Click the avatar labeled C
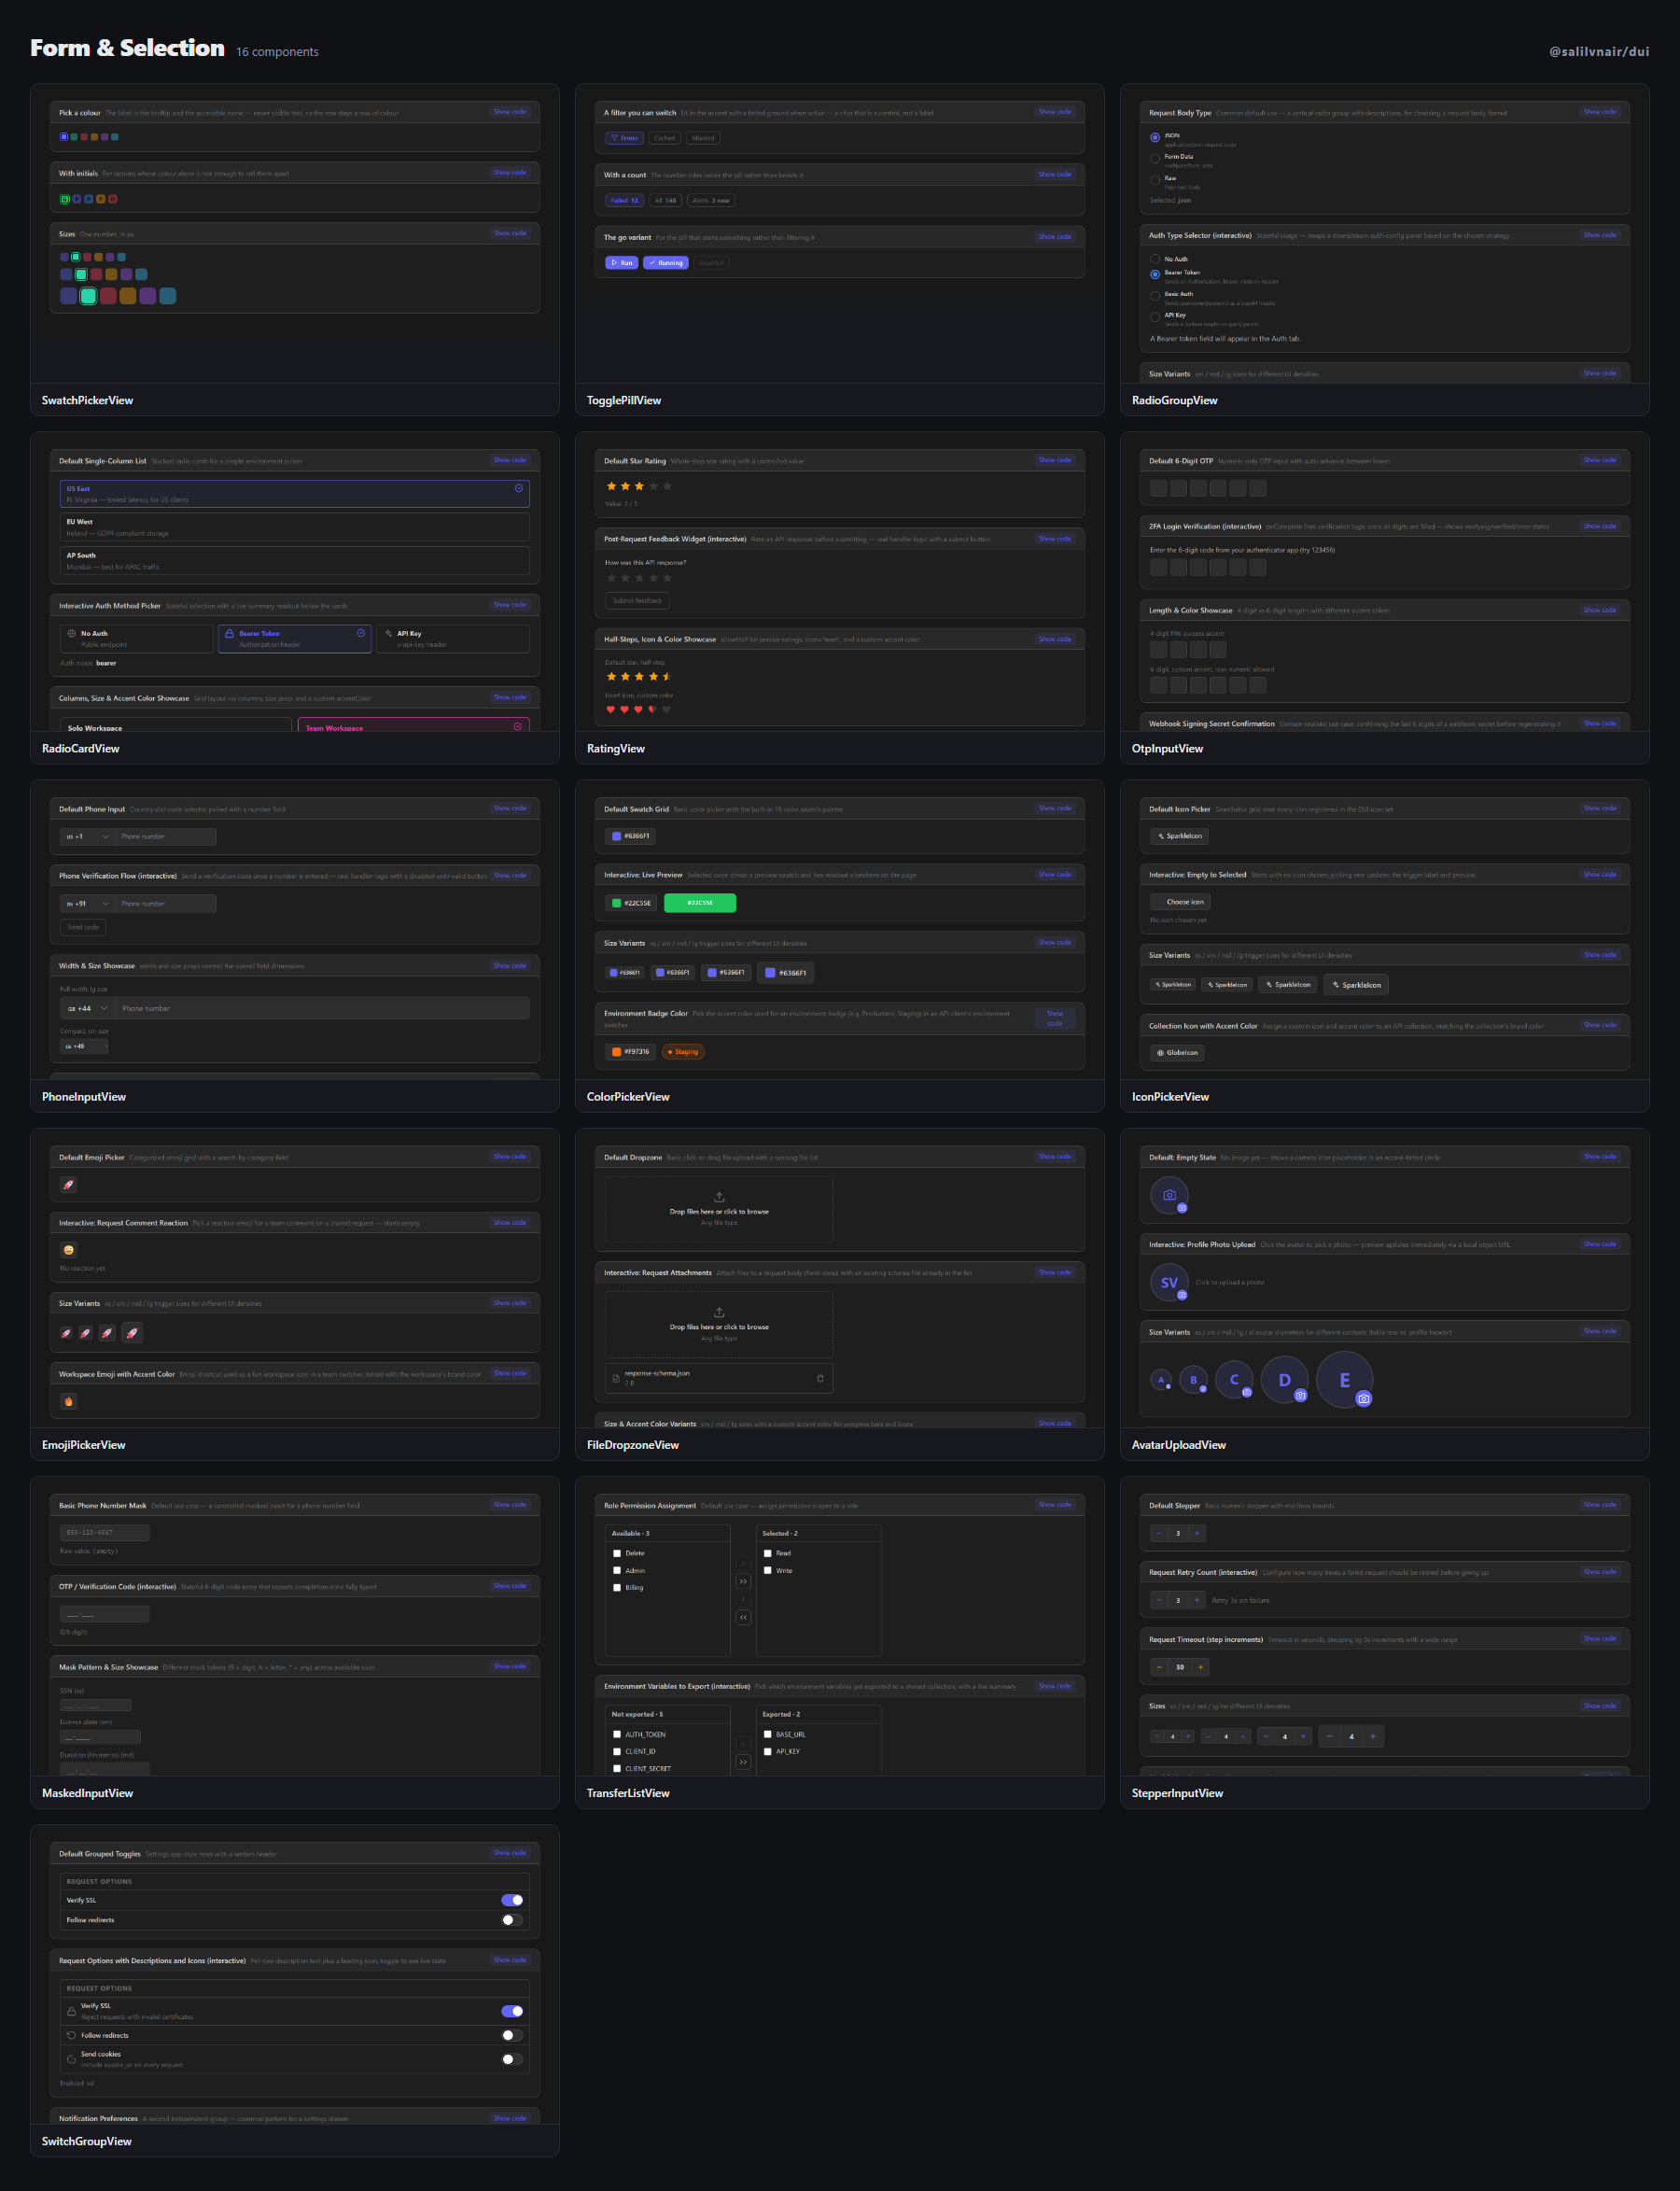 click(x=1234, y=1380)
